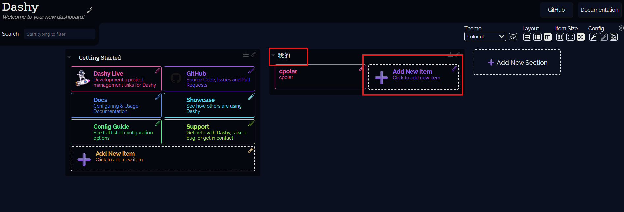Screen dimensions: 624x212
Task: Open the GitHub link in header
Action: tap(556, 10)
